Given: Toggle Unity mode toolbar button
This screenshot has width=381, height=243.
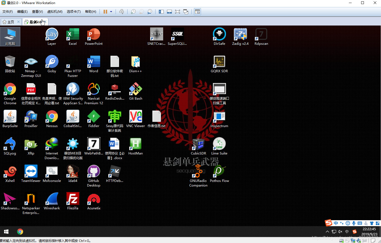Looking at the screenshot, I should (186, 12).
